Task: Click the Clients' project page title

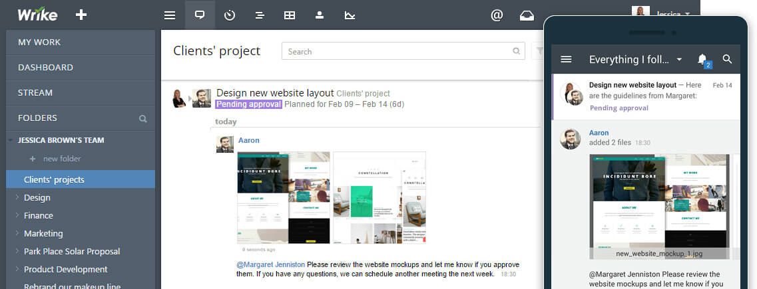Action: (217, 51)
